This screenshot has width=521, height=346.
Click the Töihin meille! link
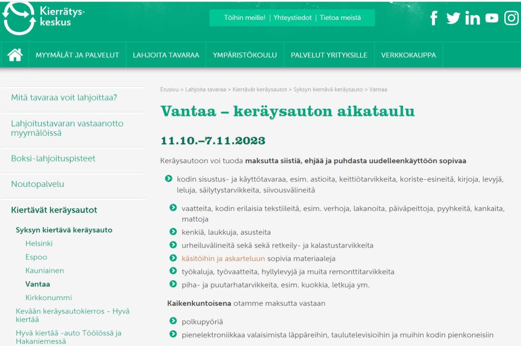(245, 18)
